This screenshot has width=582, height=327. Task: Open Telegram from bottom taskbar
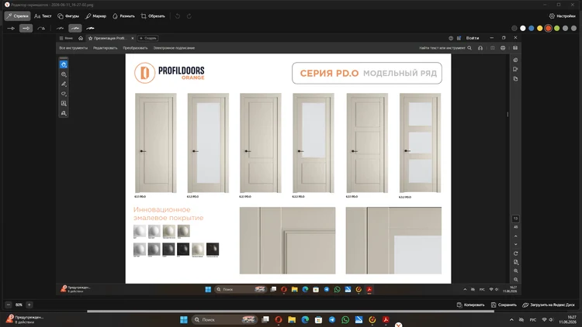click(332, 319)
